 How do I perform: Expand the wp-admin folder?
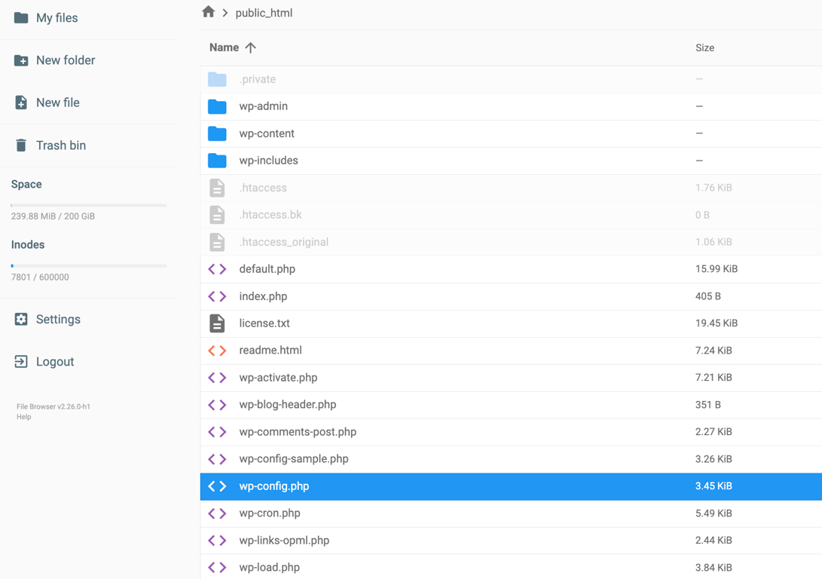216,106
